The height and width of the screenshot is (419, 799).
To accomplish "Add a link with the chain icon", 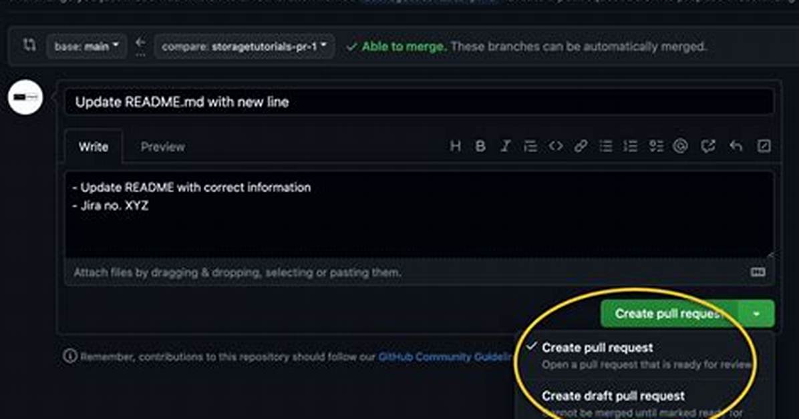I will (x=581, y=147).
